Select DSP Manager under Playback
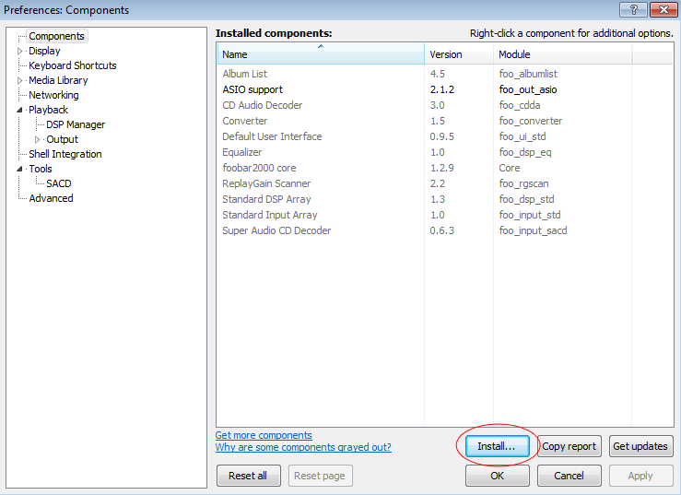The width and height of the screenshot is (681, 495). (76, 124)
